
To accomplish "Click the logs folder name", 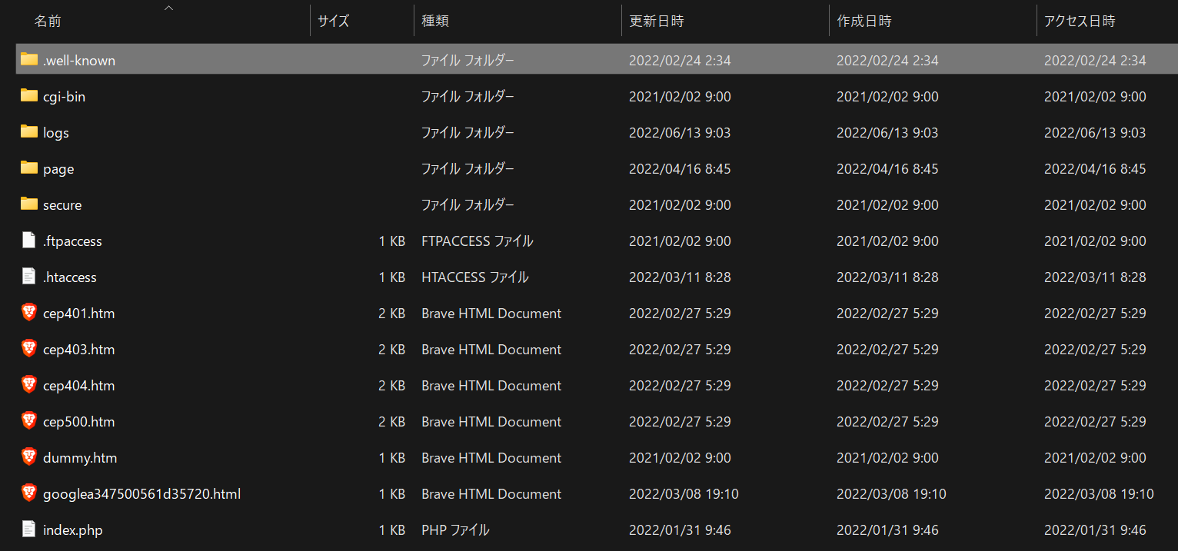I will (56, 132).
